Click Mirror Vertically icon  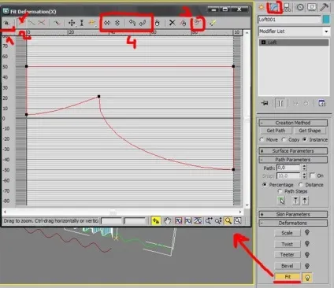[117, 23]
